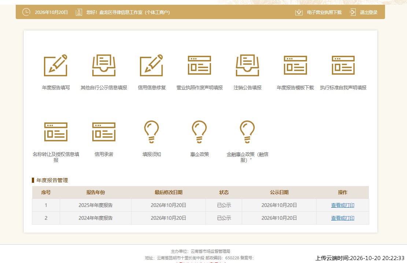Screen dimensions: 407x263
Task: Click the 2025年年度报告 cell
Action: pyautogui.click(x=96, y=205)
